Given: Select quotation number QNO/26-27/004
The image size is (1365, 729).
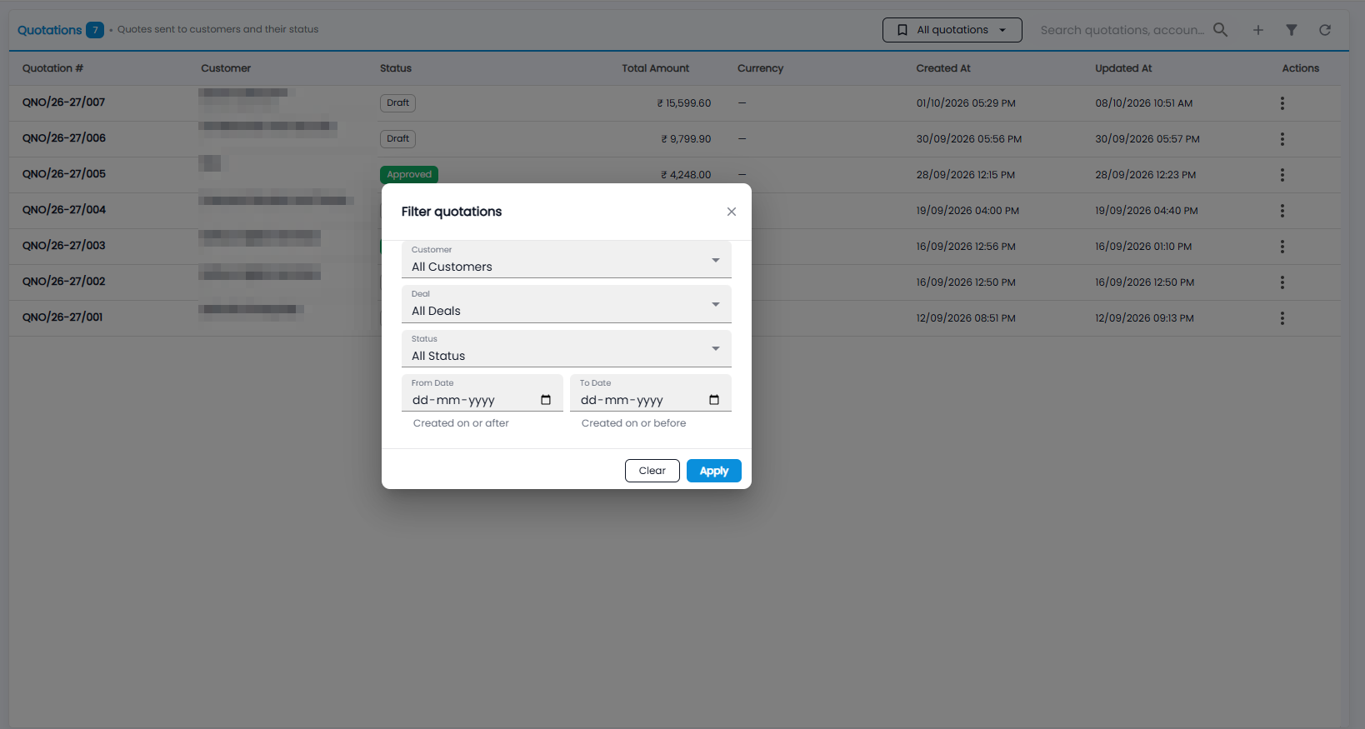Looking at the screenshot, I should pos(64,210).
